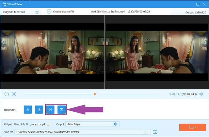Browse save path with three dots button
209x137 pixels.
(x=147, y=132)
